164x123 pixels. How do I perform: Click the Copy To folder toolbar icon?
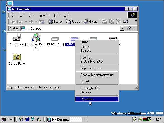tap(111, 22)
